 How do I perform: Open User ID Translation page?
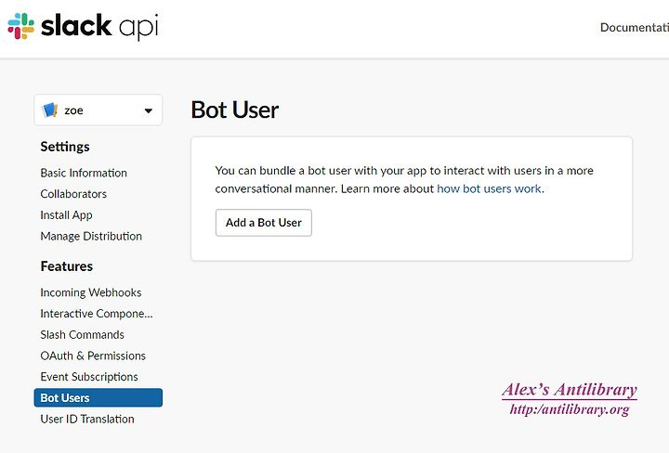click(87, 419)
